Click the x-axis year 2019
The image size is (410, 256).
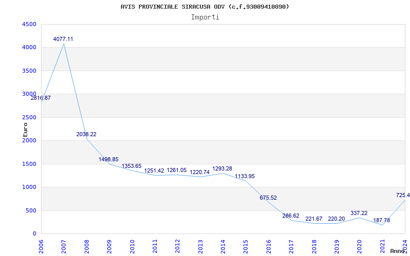coord(337,247)
